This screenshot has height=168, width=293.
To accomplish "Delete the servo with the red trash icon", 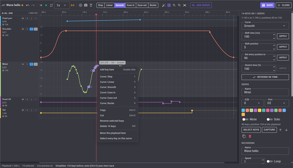I will [x=250, y=136].
